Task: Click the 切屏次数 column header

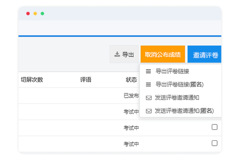Action: 32,80
